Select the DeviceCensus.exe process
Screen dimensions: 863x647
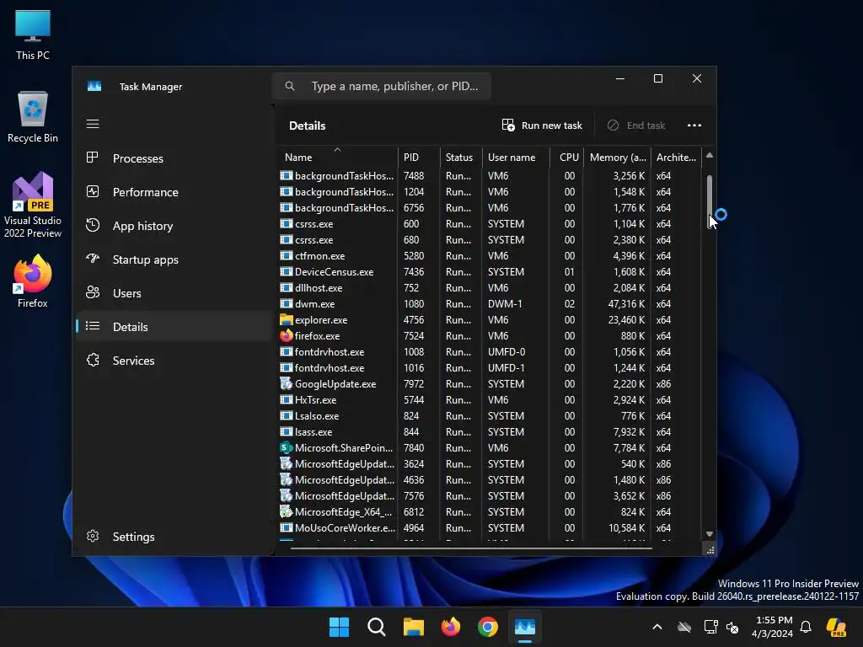coord(490,272)
